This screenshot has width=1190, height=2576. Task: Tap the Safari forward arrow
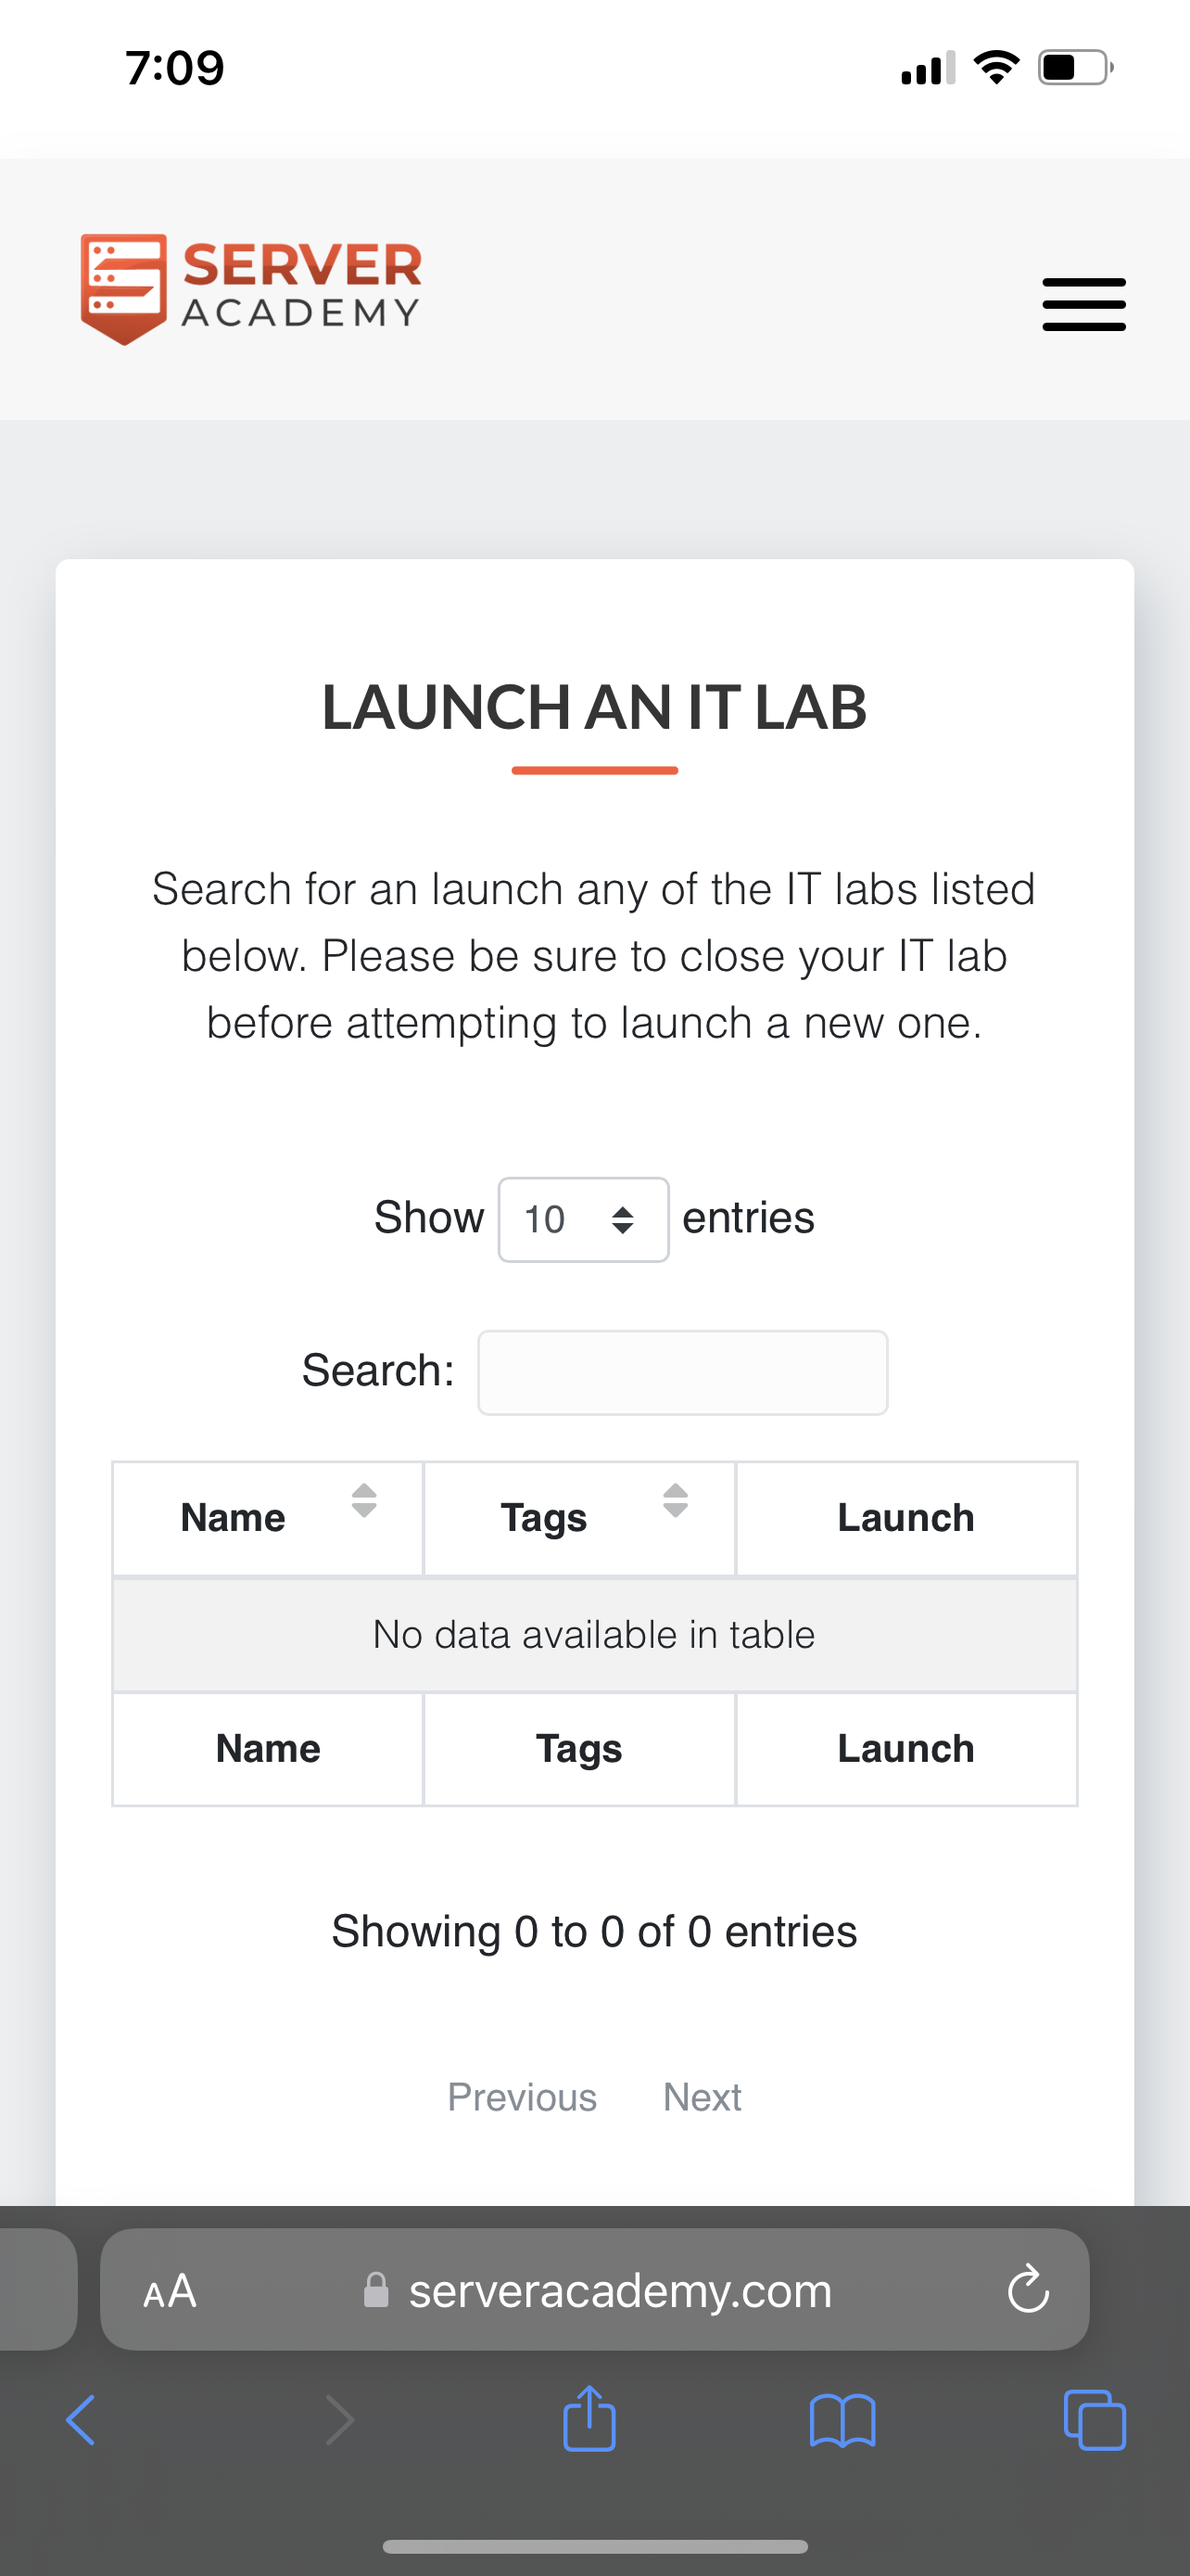pyautogui.click(x=340, y=2421)
